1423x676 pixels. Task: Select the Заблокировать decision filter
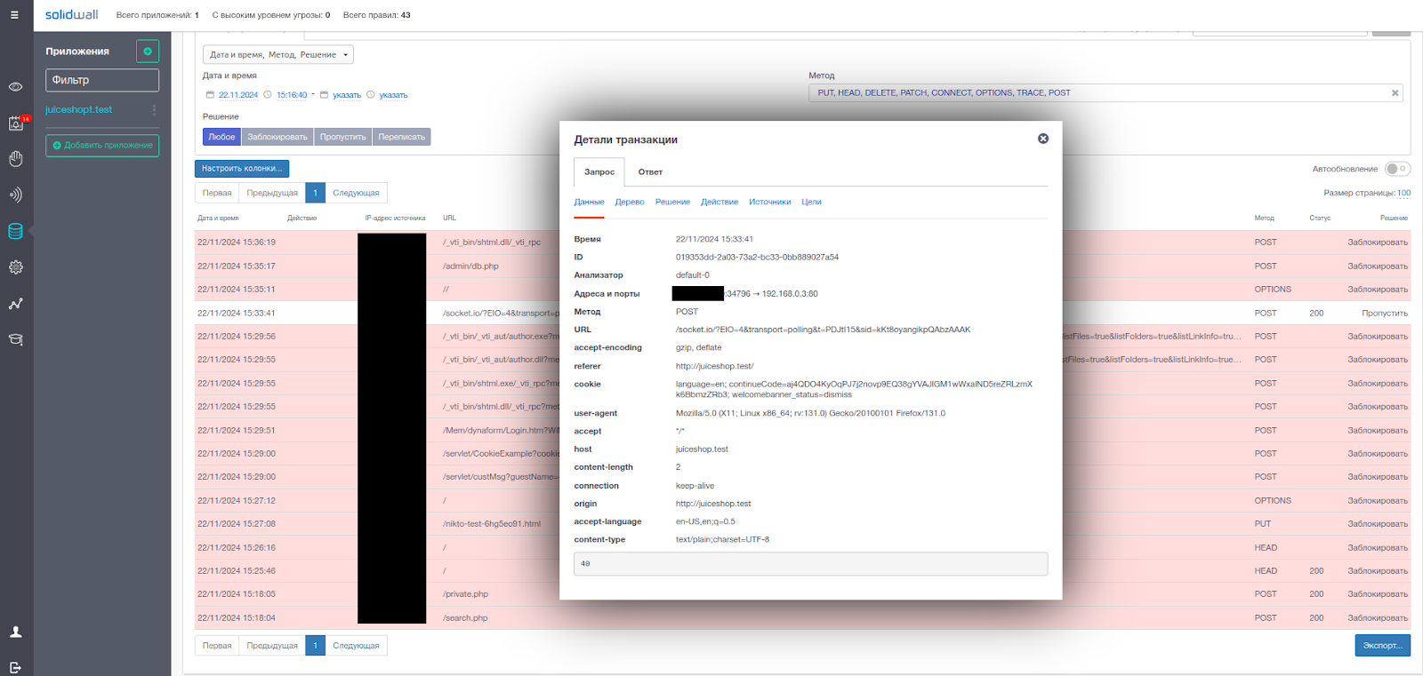coord(277,137)
